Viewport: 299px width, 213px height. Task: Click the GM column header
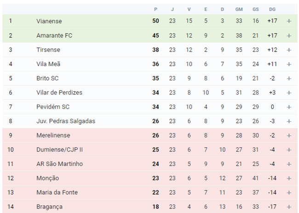pyautogui.click(x=239, y=9)
